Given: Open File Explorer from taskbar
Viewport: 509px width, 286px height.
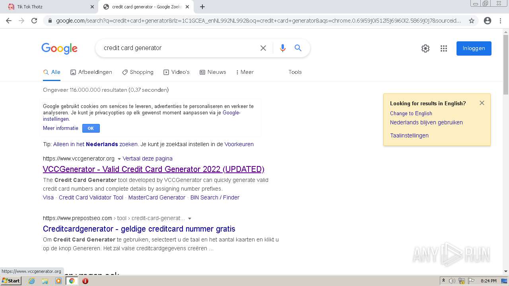Looking at the screenshot, I should (45, 281).
